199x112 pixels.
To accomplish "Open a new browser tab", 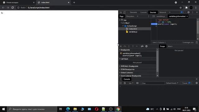I will [74, 2].
